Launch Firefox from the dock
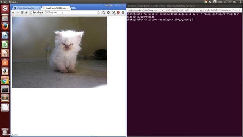This screenshot has width=243, height=137. coord(5,26)
